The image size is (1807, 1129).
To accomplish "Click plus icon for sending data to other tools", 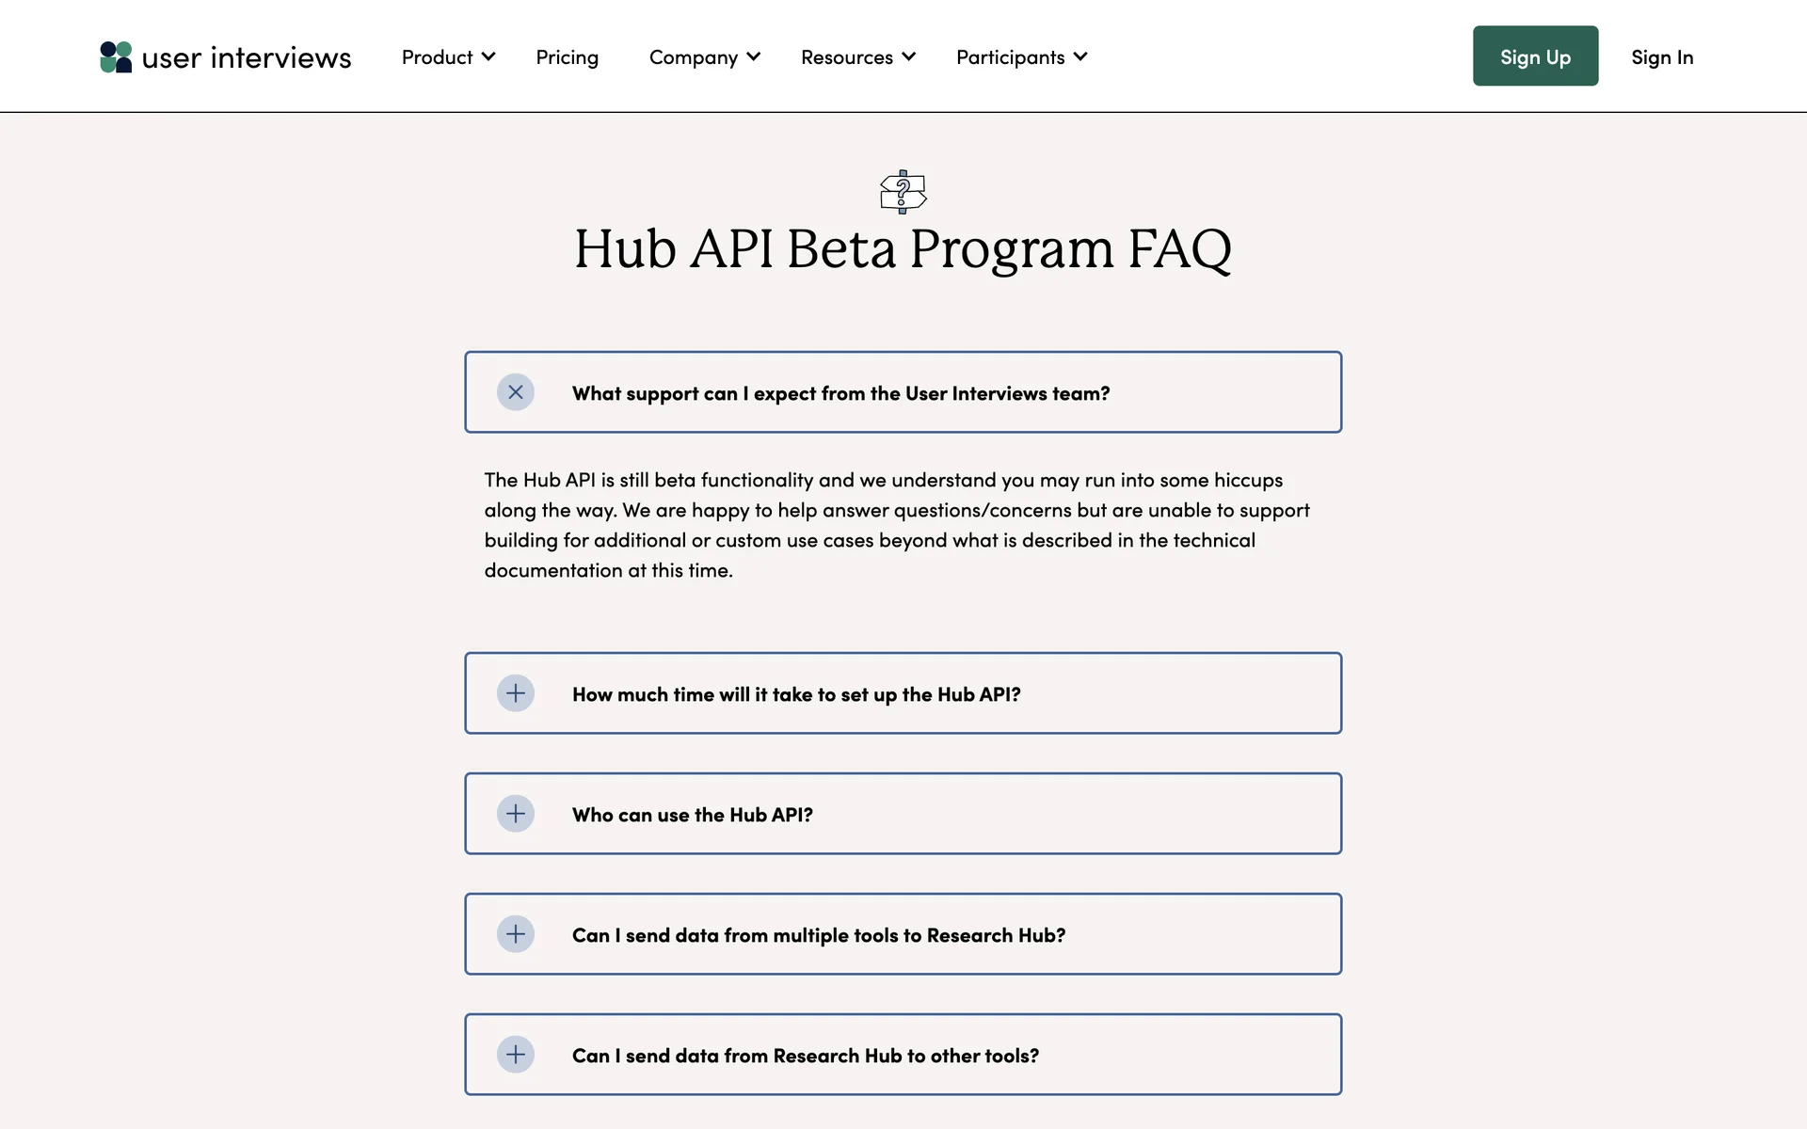I will click(516, 1055).
